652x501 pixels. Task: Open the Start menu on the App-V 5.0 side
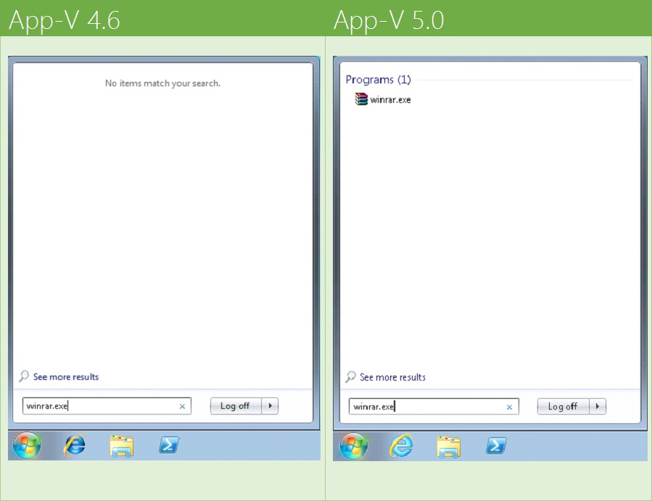[354, 446]
